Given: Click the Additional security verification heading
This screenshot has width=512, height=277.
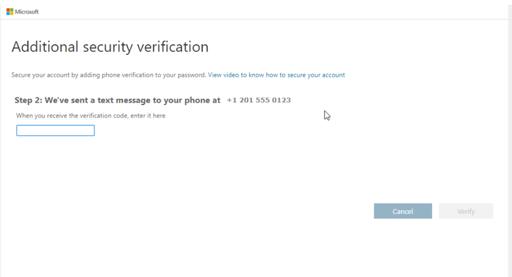Looking at the screenshot, I should 110,47.
